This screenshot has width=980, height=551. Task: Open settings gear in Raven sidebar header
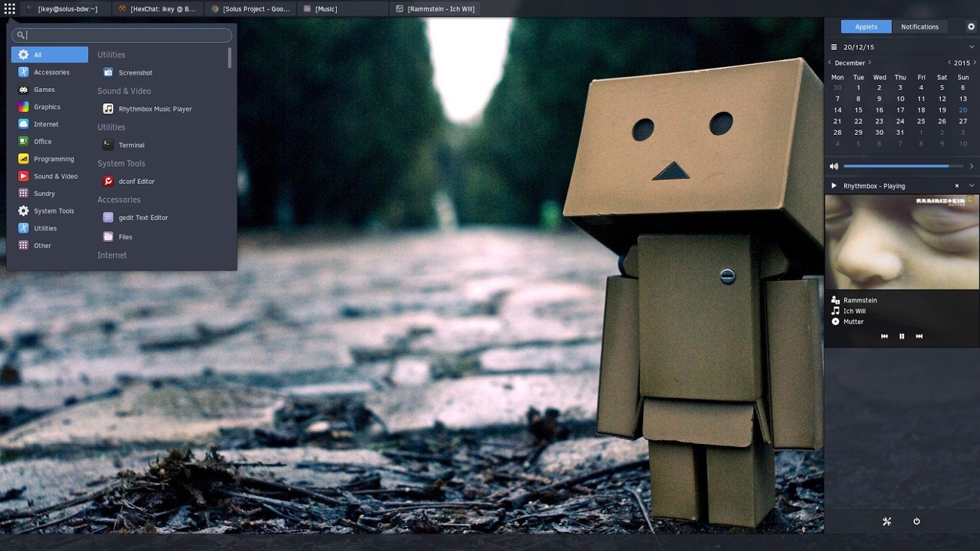coord(971,26)
